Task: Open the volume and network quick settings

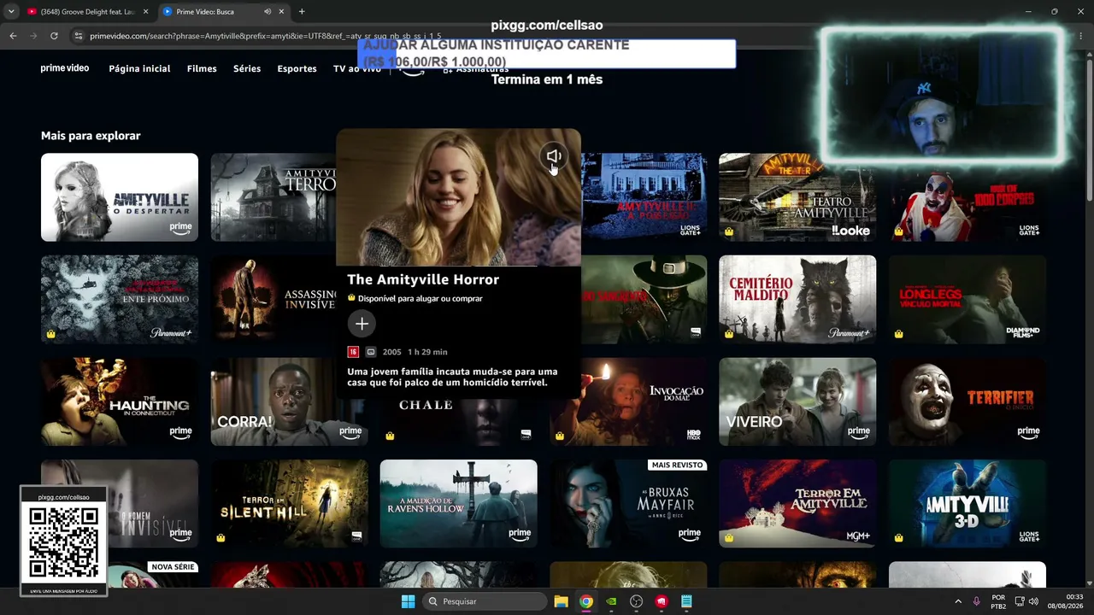Action: point(1027,601)
